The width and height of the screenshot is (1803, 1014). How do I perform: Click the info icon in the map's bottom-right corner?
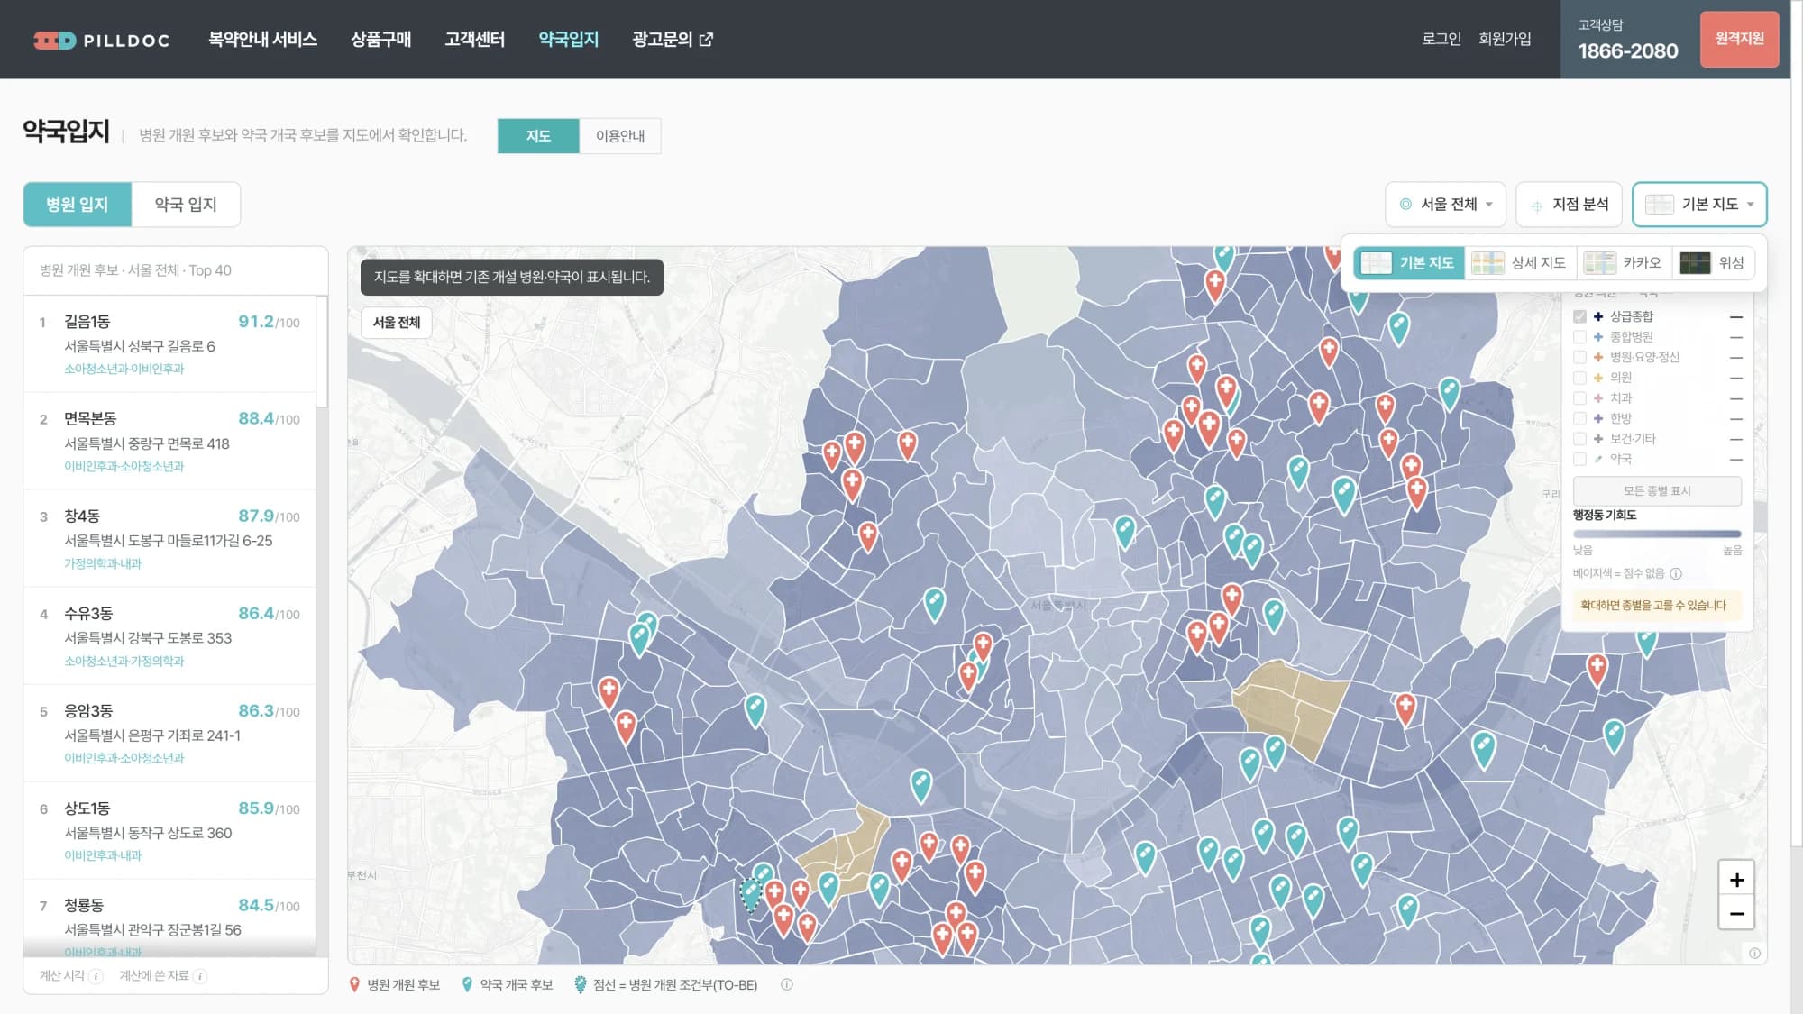point(1754,953)
